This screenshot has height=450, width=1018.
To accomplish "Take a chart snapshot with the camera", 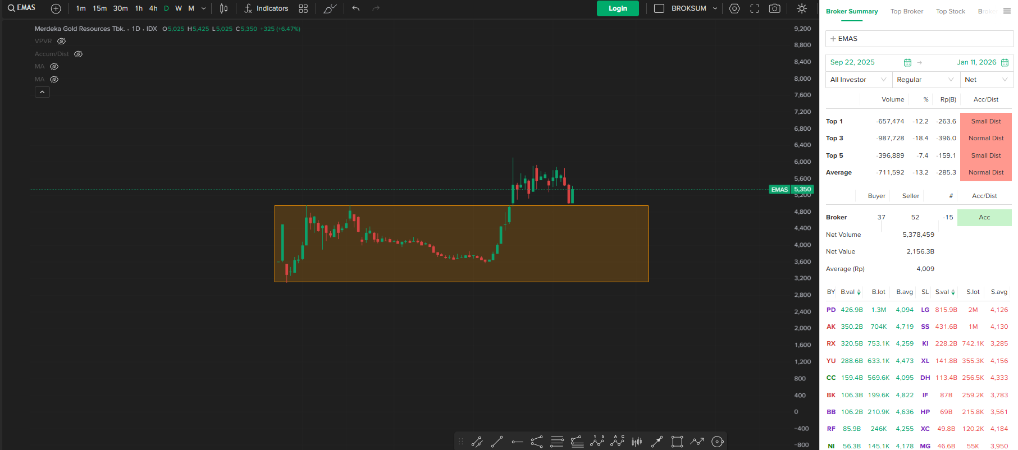I will [775, 8].
